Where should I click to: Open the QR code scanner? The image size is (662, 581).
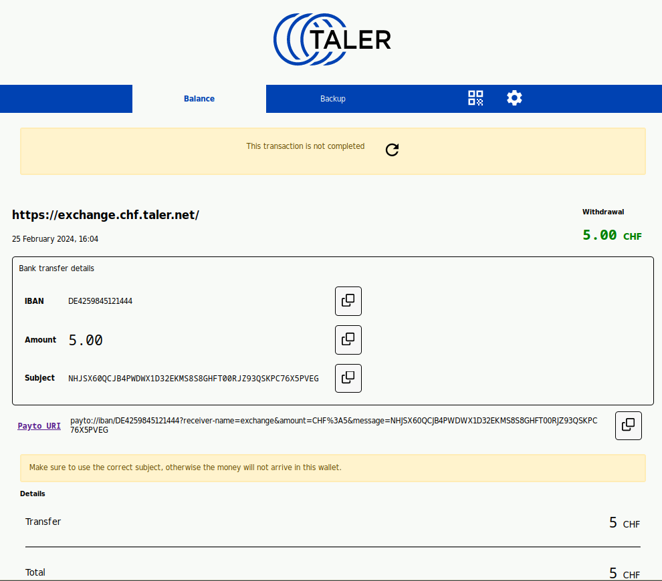(x=475, y=98)
